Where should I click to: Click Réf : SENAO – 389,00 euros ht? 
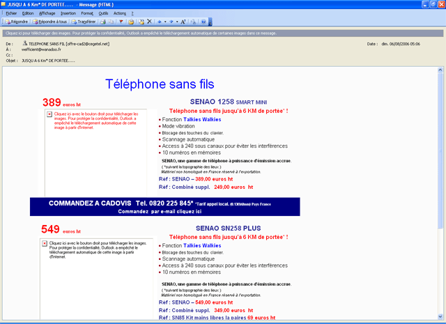196,179
